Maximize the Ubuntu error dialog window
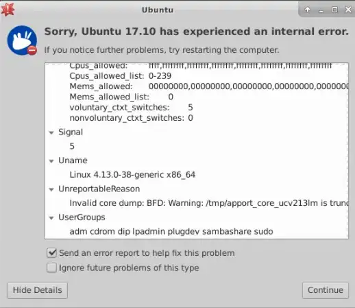This screenshot has width=355, height=308. 334,10
